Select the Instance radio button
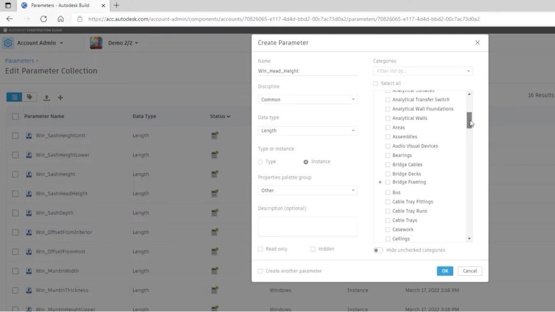This screenshot has height=312, width=555. (x=306, y=162)
